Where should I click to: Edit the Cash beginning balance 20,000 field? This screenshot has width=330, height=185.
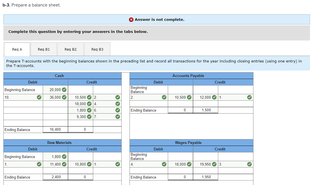(55, 90)
